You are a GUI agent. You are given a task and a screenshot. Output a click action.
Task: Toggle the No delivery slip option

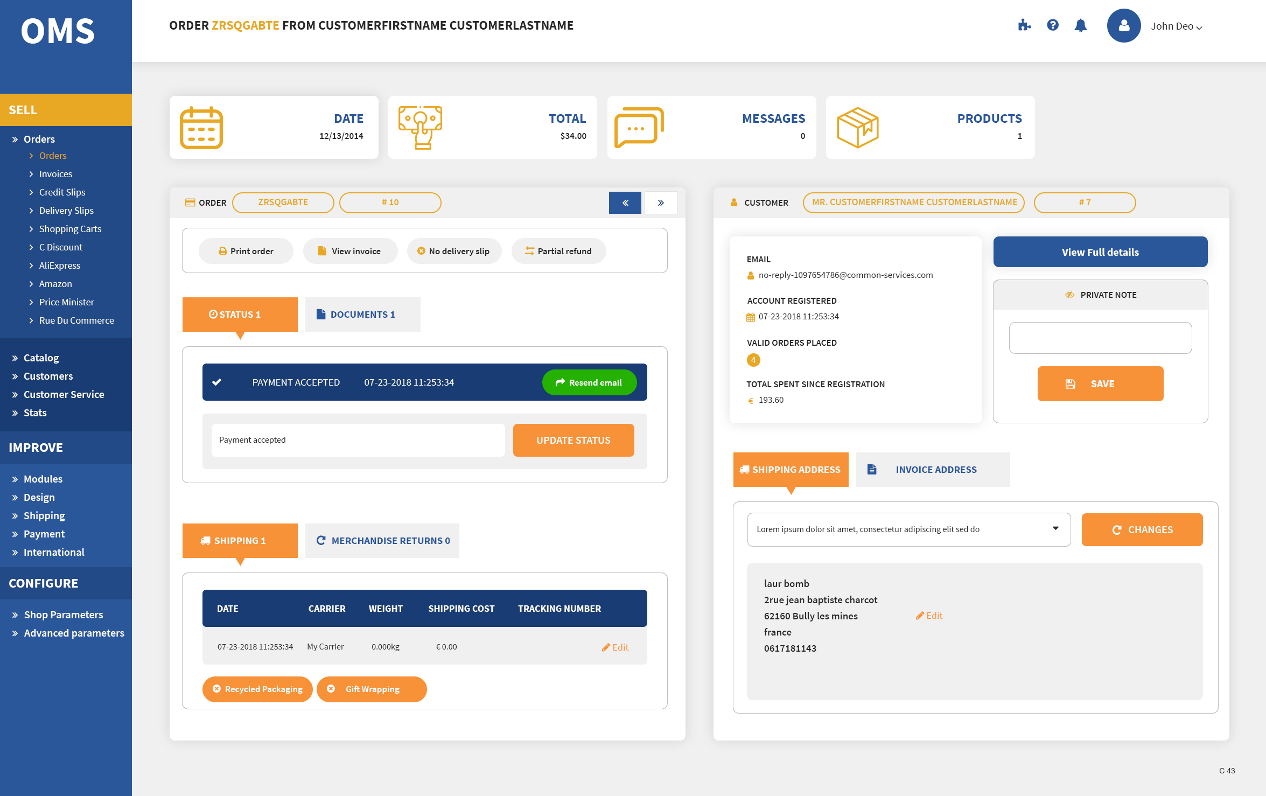tap(454, 251)
